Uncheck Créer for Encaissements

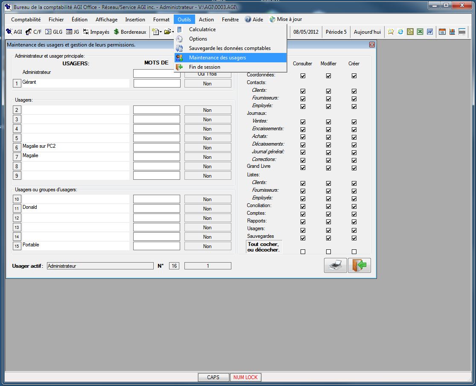pos(354,129)
